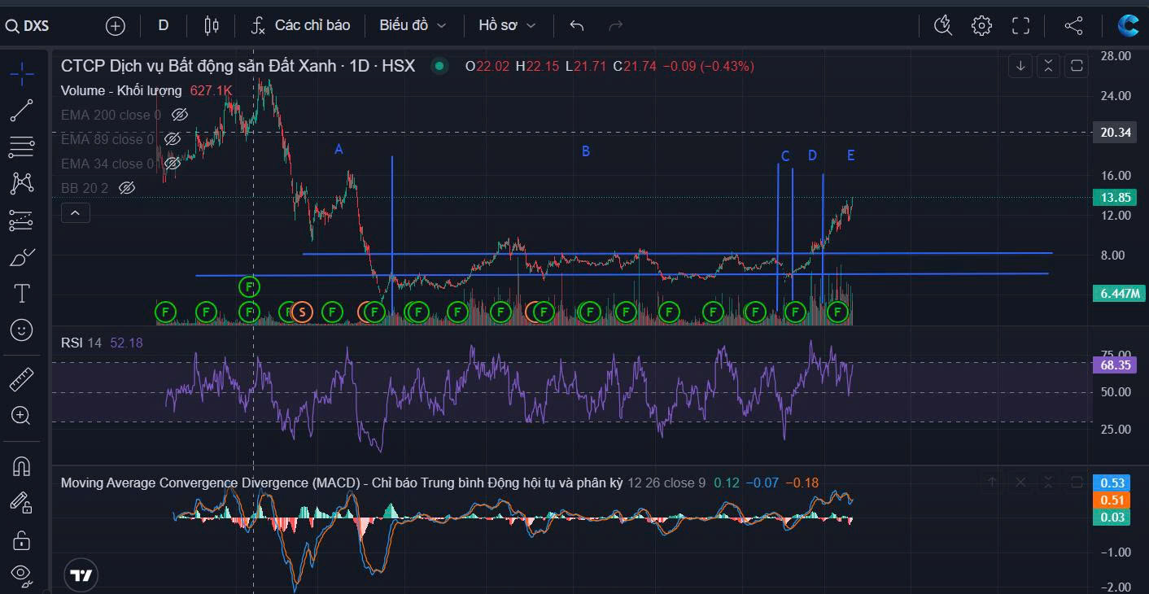Viewport: 1149px width, 594px height.
Task: Toggle visibility of EMA 89 indicator
Action: [x=173, y=139]
